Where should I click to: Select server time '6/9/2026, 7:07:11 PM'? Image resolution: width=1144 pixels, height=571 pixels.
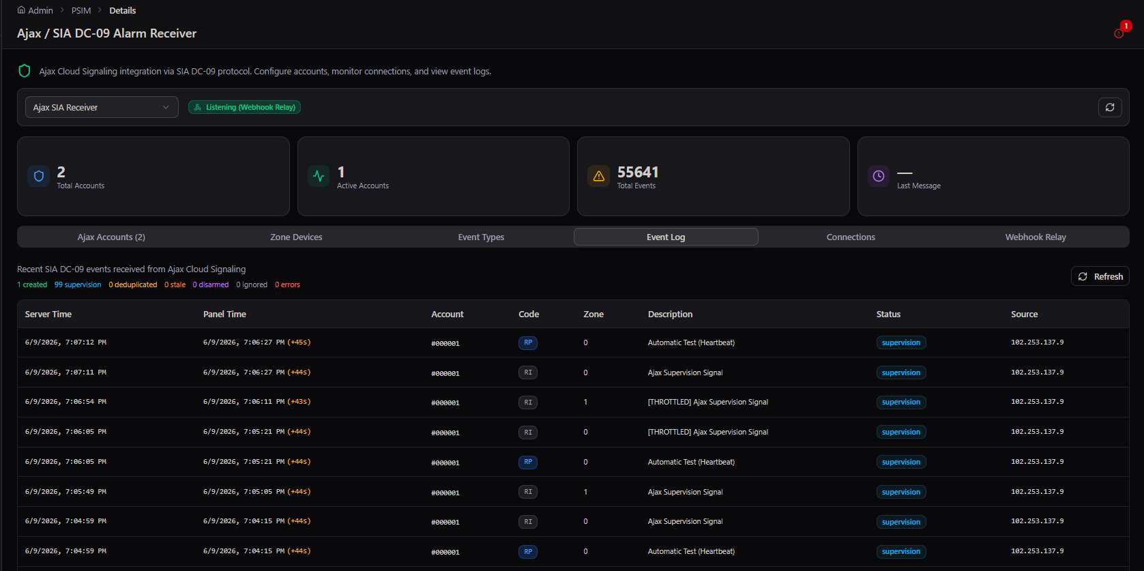pyautogui.click(x=65, y=372)
